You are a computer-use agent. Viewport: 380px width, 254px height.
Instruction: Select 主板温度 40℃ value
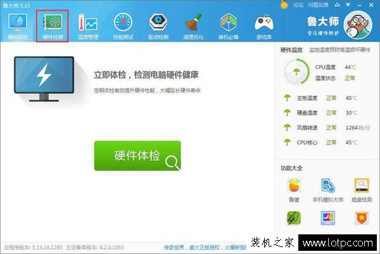point(351,98)
